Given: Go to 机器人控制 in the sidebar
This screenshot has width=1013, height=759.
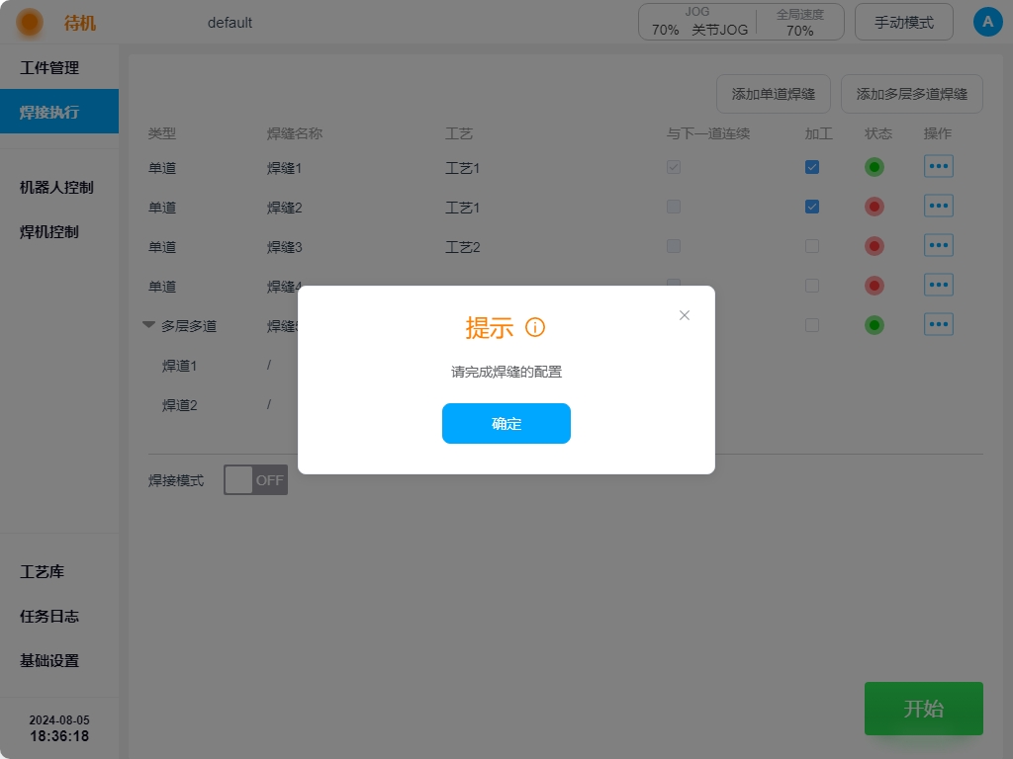Looking at the screenshot, I should click(x=56, y=187).
